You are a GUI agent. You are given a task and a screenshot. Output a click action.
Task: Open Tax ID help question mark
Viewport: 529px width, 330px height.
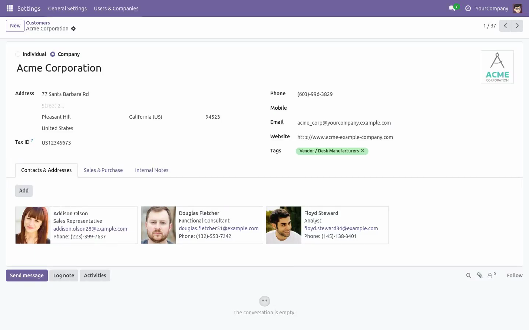pyautogui.click(x=32, y=141)
